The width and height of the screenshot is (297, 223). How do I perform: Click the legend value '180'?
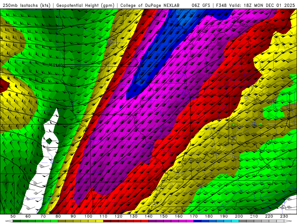coord(209,216)
